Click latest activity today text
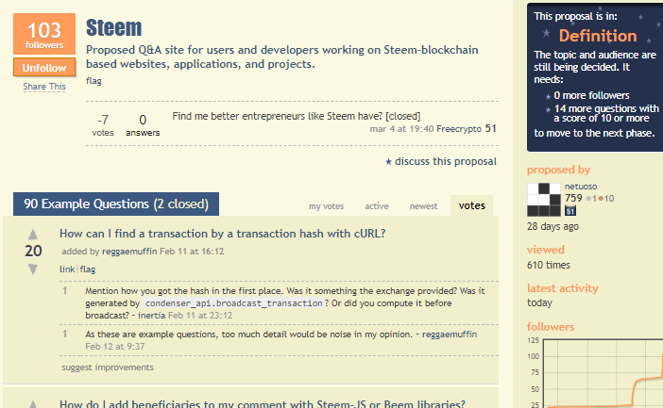Screen dimensions: 663x408 (539, 303)
